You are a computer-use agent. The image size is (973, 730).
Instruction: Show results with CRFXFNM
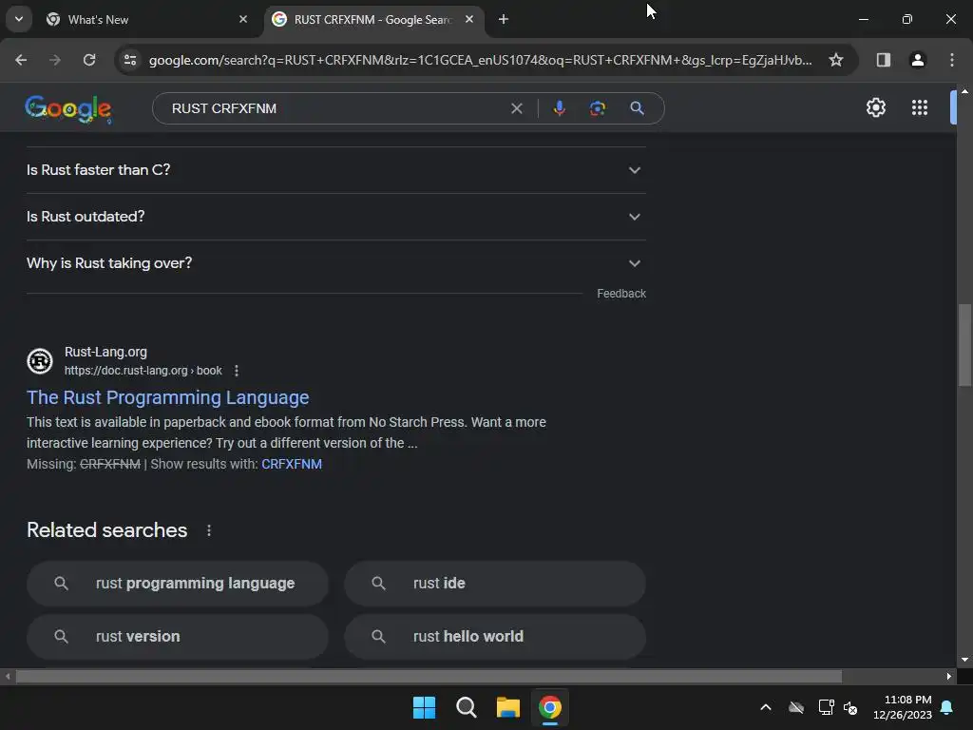(x=292, y=464)
